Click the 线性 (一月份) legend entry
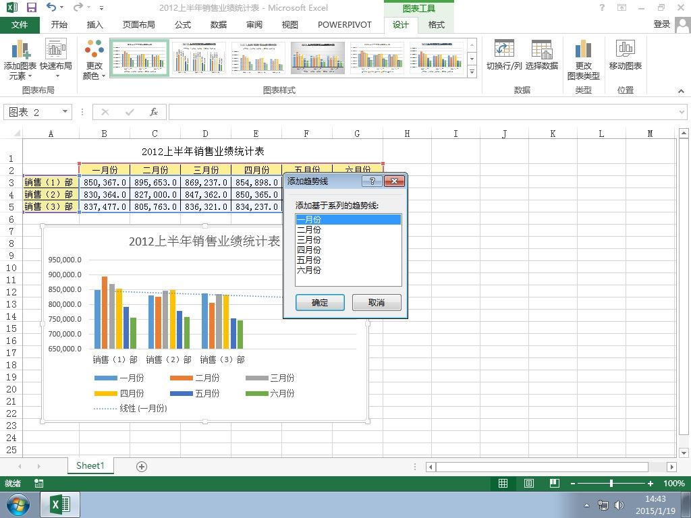The height and width of the screenshot is (518, 691). (x=130, y=408)
